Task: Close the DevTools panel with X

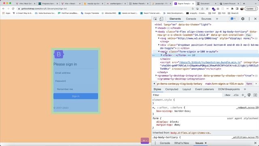Action: click(255, 19)
